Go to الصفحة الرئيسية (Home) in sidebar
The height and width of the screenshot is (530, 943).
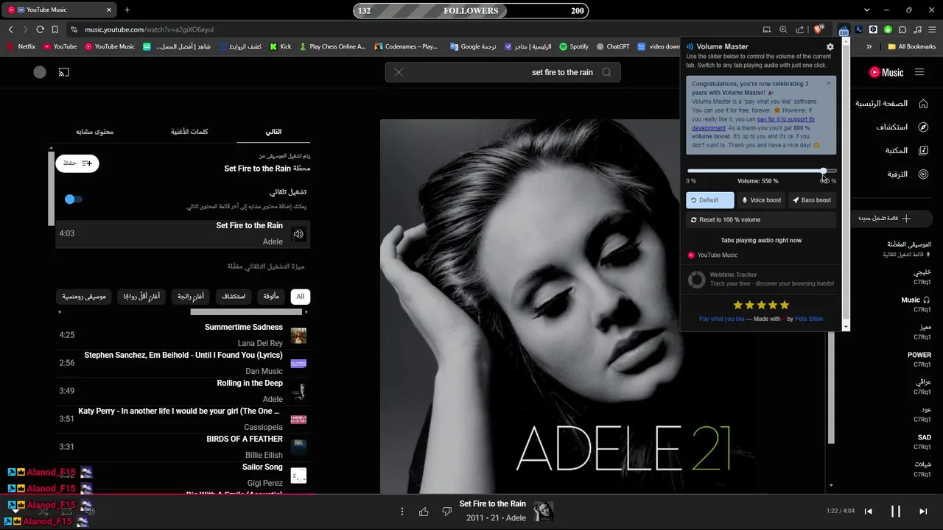coord(892,104)
